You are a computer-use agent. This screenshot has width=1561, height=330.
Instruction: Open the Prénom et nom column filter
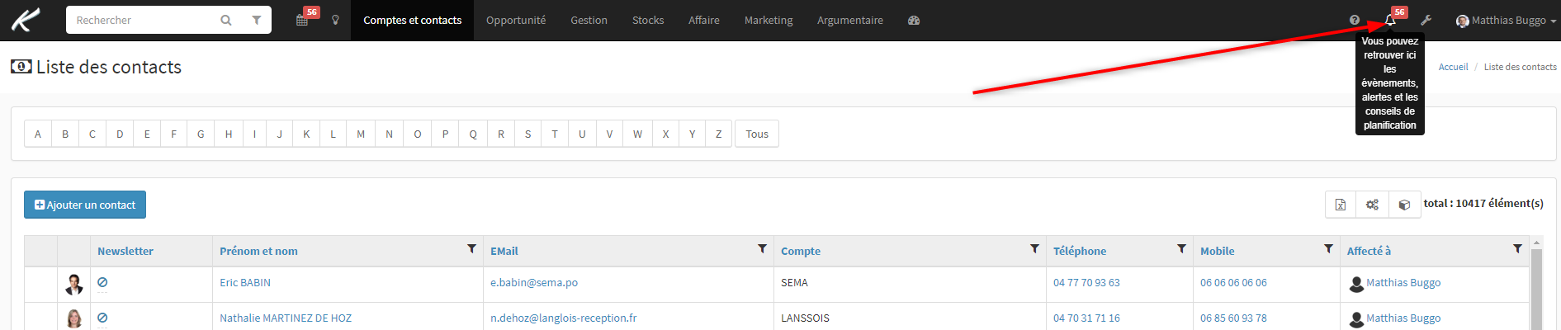point(472,248)
